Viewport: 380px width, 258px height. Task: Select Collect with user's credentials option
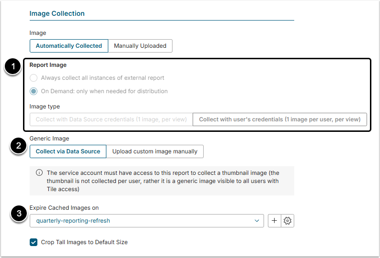point(279,119)
